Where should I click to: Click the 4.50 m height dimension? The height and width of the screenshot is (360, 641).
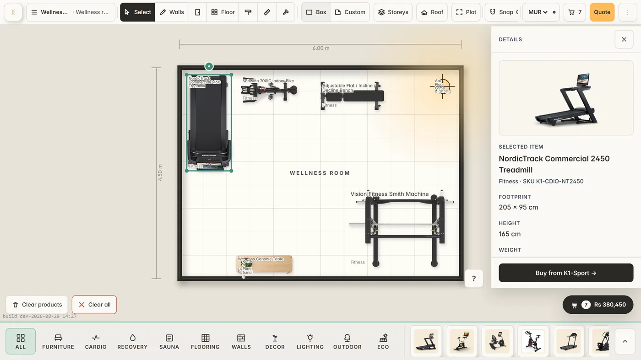160,172
